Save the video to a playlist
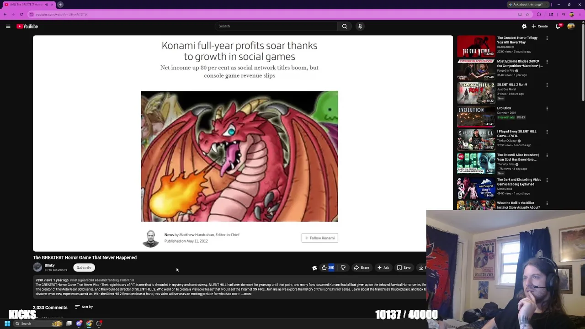This screenshot has width=585, height=329. coord(403,268)
